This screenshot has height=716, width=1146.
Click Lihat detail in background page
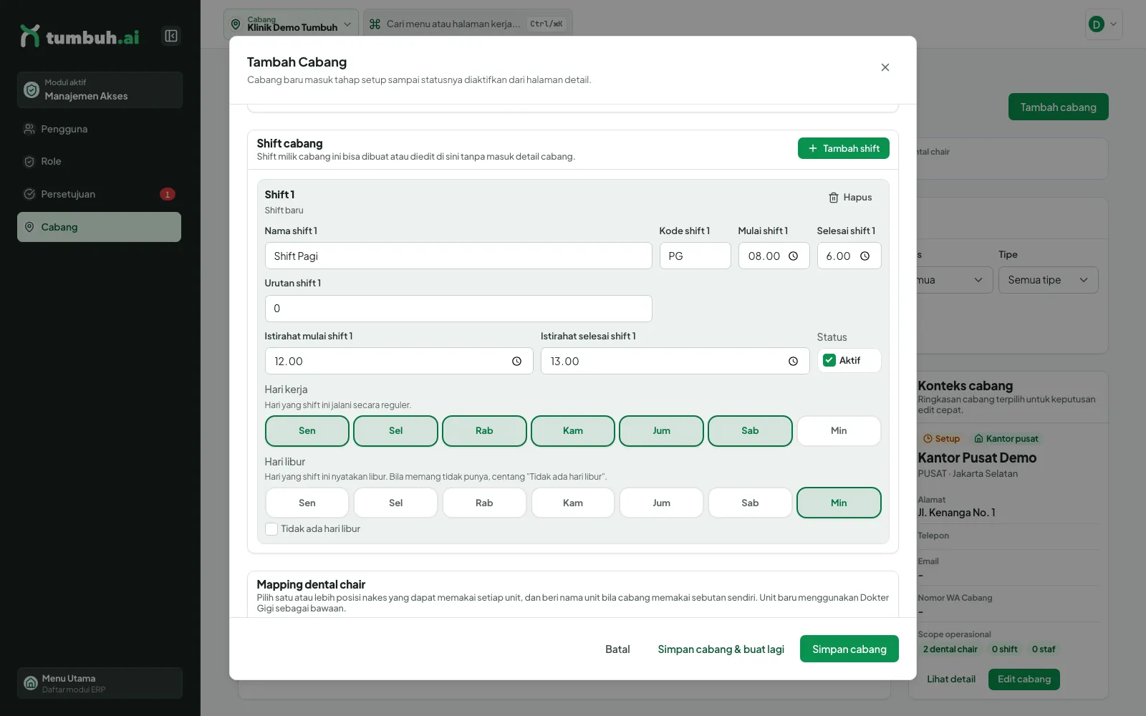(951, 679)
